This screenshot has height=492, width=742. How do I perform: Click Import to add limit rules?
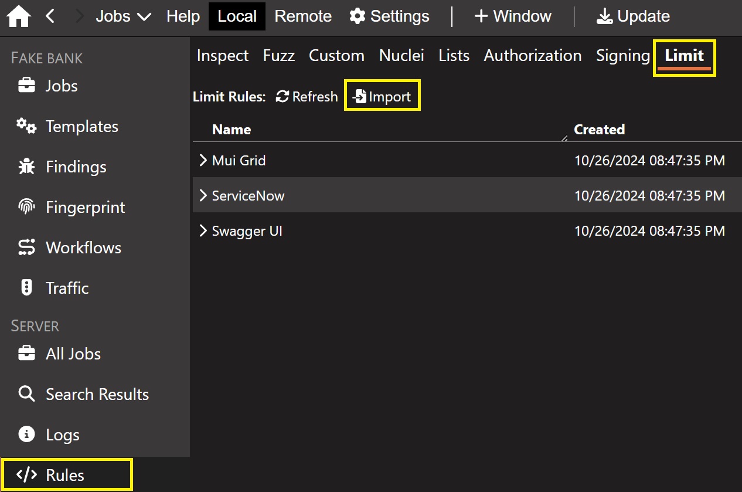click(382, 97)
